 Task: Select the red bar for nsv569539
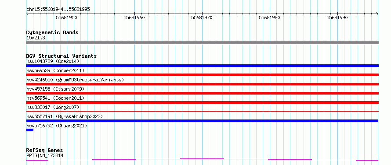point(202,75)
